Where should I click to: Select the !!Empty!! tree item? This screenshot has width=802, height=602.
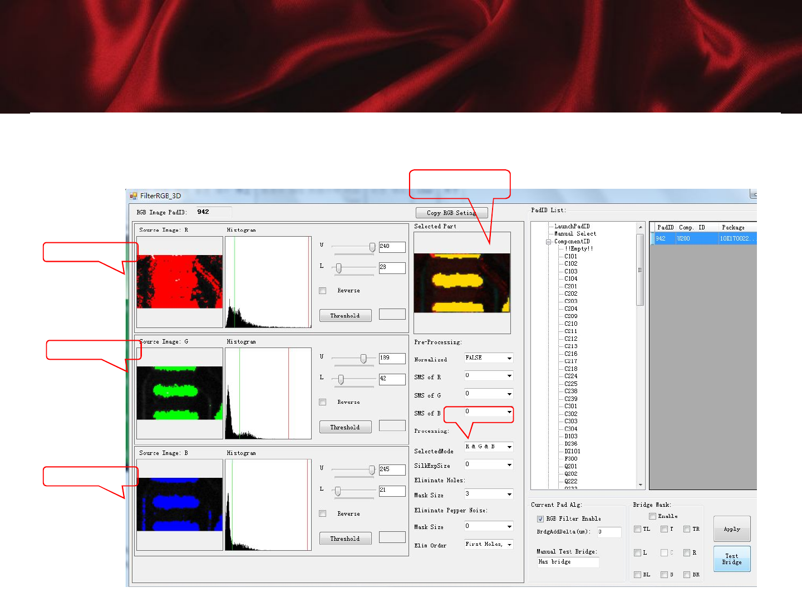pos(579,249)
